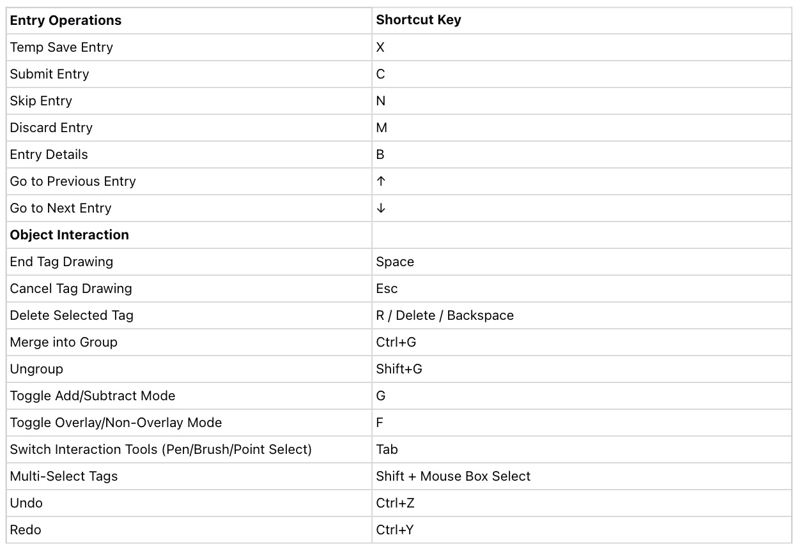Select the "Toggle Add/Subtract Mode" cell
This screenshot has height=549, width=804.
(x=93, y=396)
